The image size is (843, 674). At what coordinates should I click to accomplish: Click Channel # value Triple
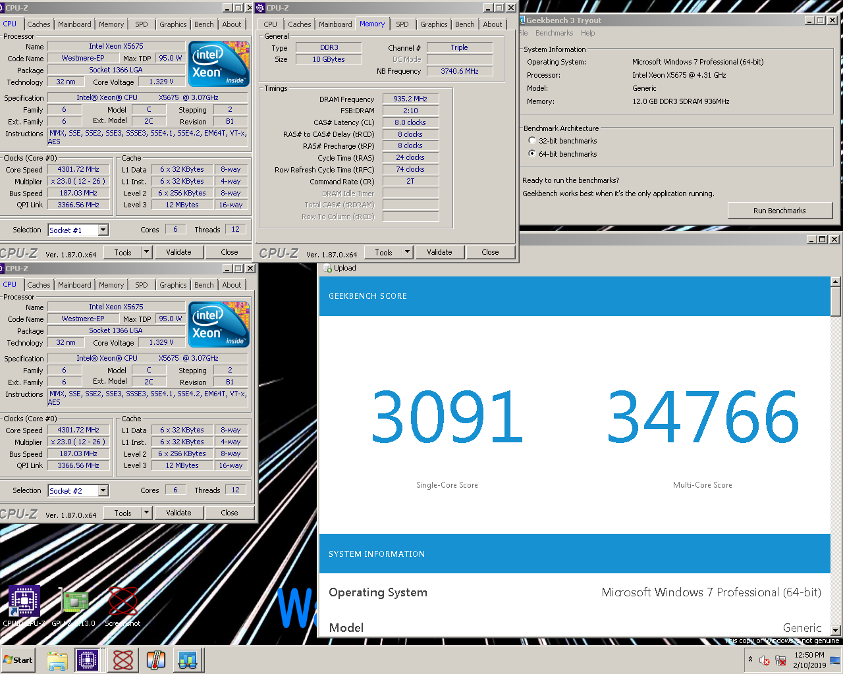460,47
